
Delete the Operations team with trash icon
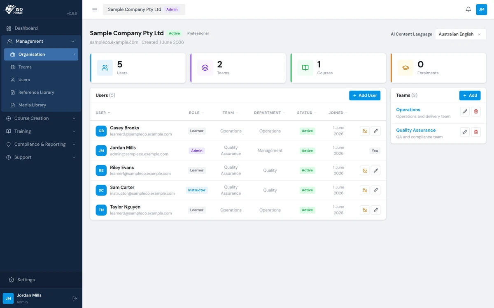click(476, 111)
